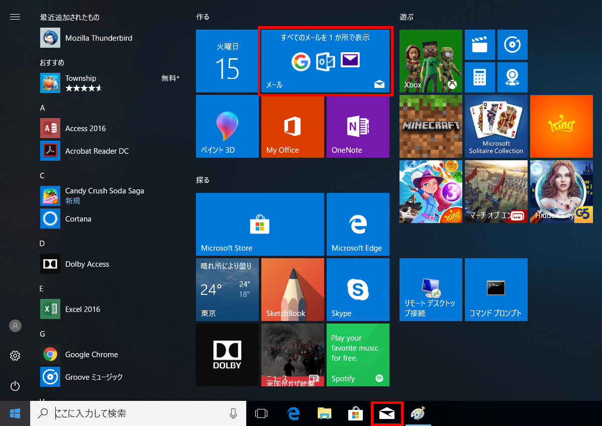
Task: Open the user account icon in left rail
Action: pyautogui.click(x=15, y=326)
